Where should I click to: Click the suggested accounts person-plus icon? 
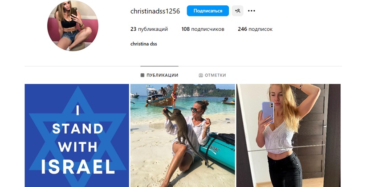238,11
